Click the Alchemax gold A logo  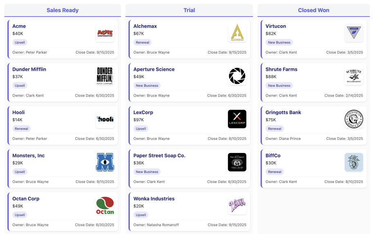pyautogui.click(x=237, y=33)
